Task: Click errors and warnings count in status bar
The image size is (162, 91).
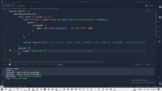Action: point(20,86)
